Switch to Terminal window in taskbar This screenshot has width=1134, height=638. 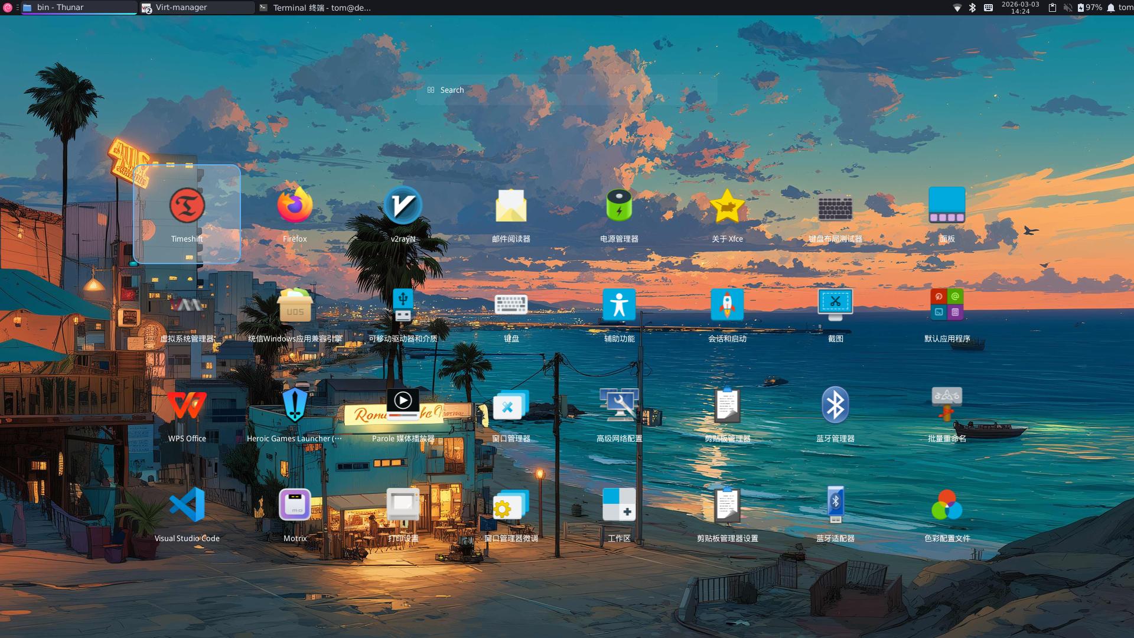click(316, 7)
